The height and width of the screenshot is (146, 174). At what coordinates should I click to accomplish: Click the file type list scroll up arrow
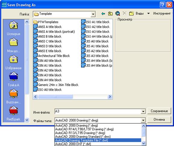143,126
